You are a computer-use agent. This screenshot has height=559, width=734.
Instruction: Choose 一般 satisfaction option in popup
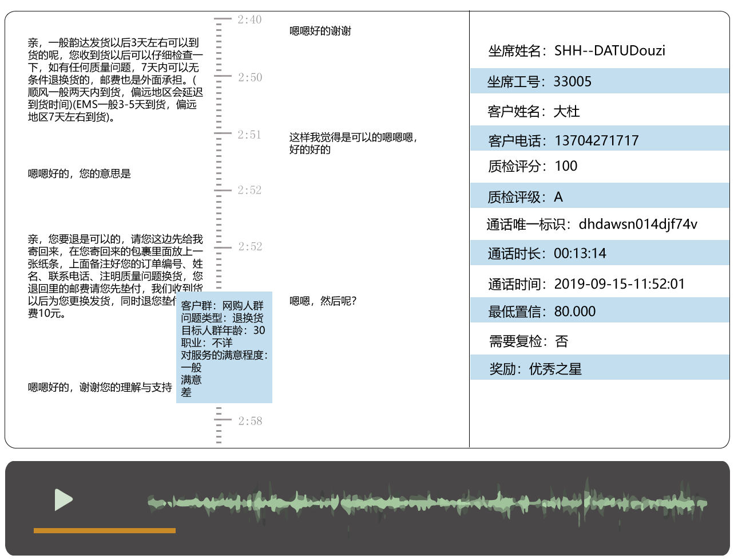click(x=192, y=367)
